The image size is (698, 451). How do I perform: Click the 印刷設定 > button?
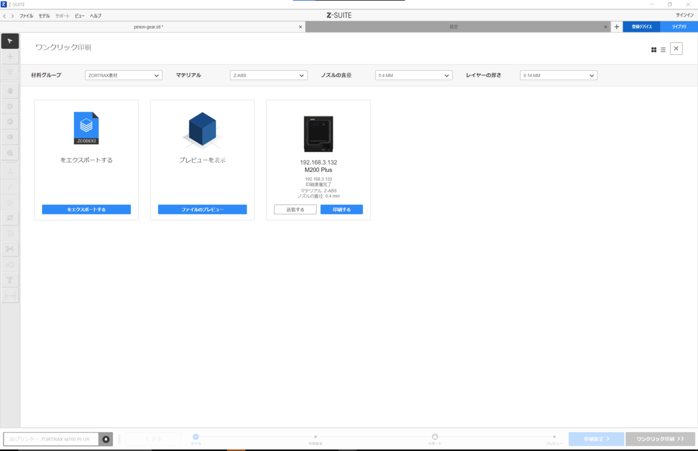[x=596, y=439]
